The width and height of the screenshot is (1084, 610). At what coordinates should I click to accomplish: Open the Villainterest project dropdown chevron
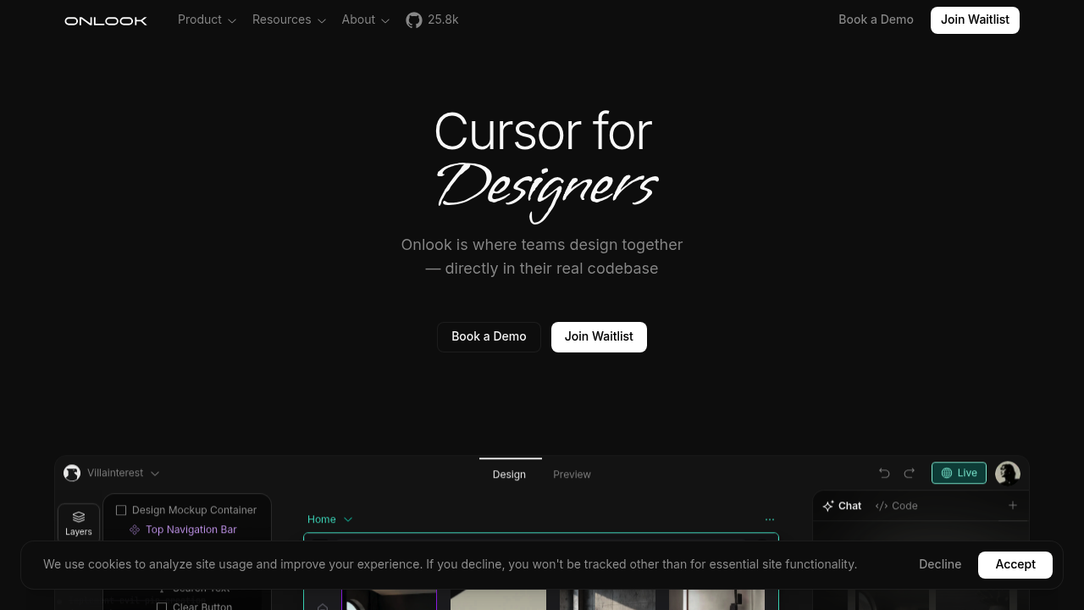155,474
